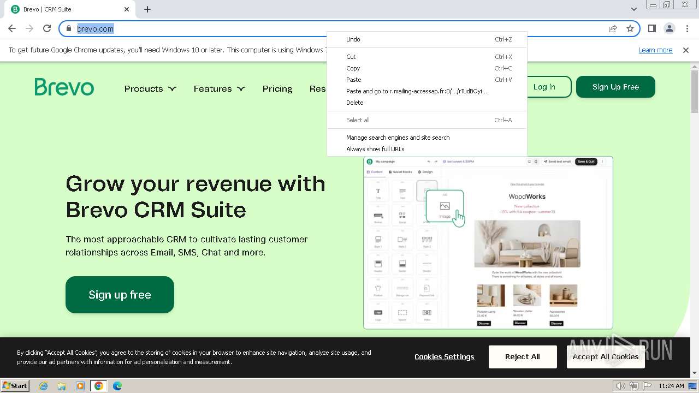The height and width of the screenshot is (393, 699).
Task: Launch Microsoft Edge from the taskbar
Action: tap(117, 386)
